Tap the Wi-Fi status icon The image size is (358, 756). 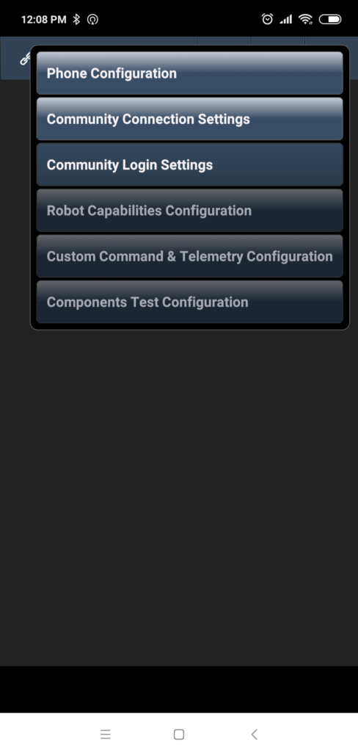pyautogui.click(x=305, y=19)
